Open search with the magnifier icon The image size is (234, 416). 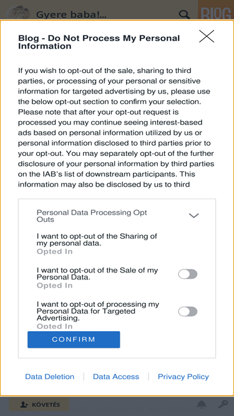point(184,14)
